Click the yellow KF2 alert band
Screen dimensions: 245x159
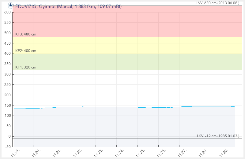click(123, 45)
